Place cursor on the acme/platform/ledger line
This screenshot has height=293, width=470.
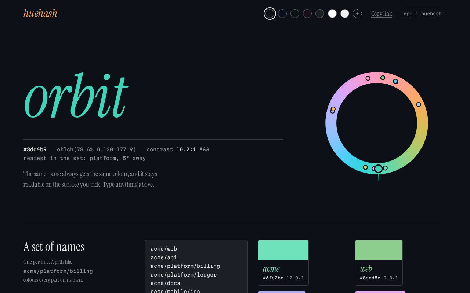[x=184, y=275]
